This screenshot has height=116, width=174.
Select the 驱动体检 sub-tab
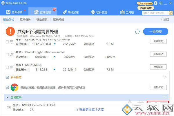(x=9, y=19)
